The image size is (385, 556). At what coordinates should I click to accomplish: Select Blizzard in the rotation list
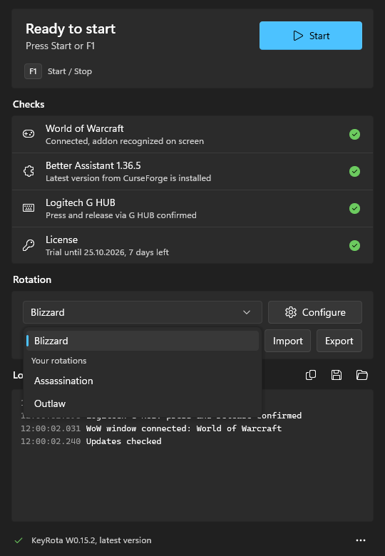pyautogui.click(x=143, y=341)
